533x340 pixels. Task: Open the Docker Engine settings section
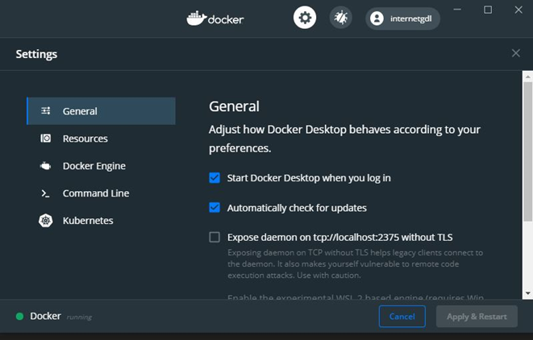pyautogui.click(x=101, y=166)
